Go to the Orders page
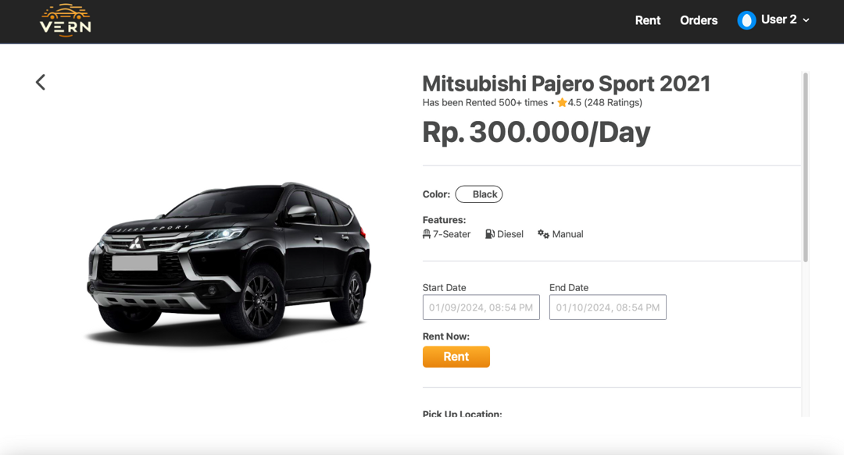The image size is (844, 455). [x=699, y=20]
